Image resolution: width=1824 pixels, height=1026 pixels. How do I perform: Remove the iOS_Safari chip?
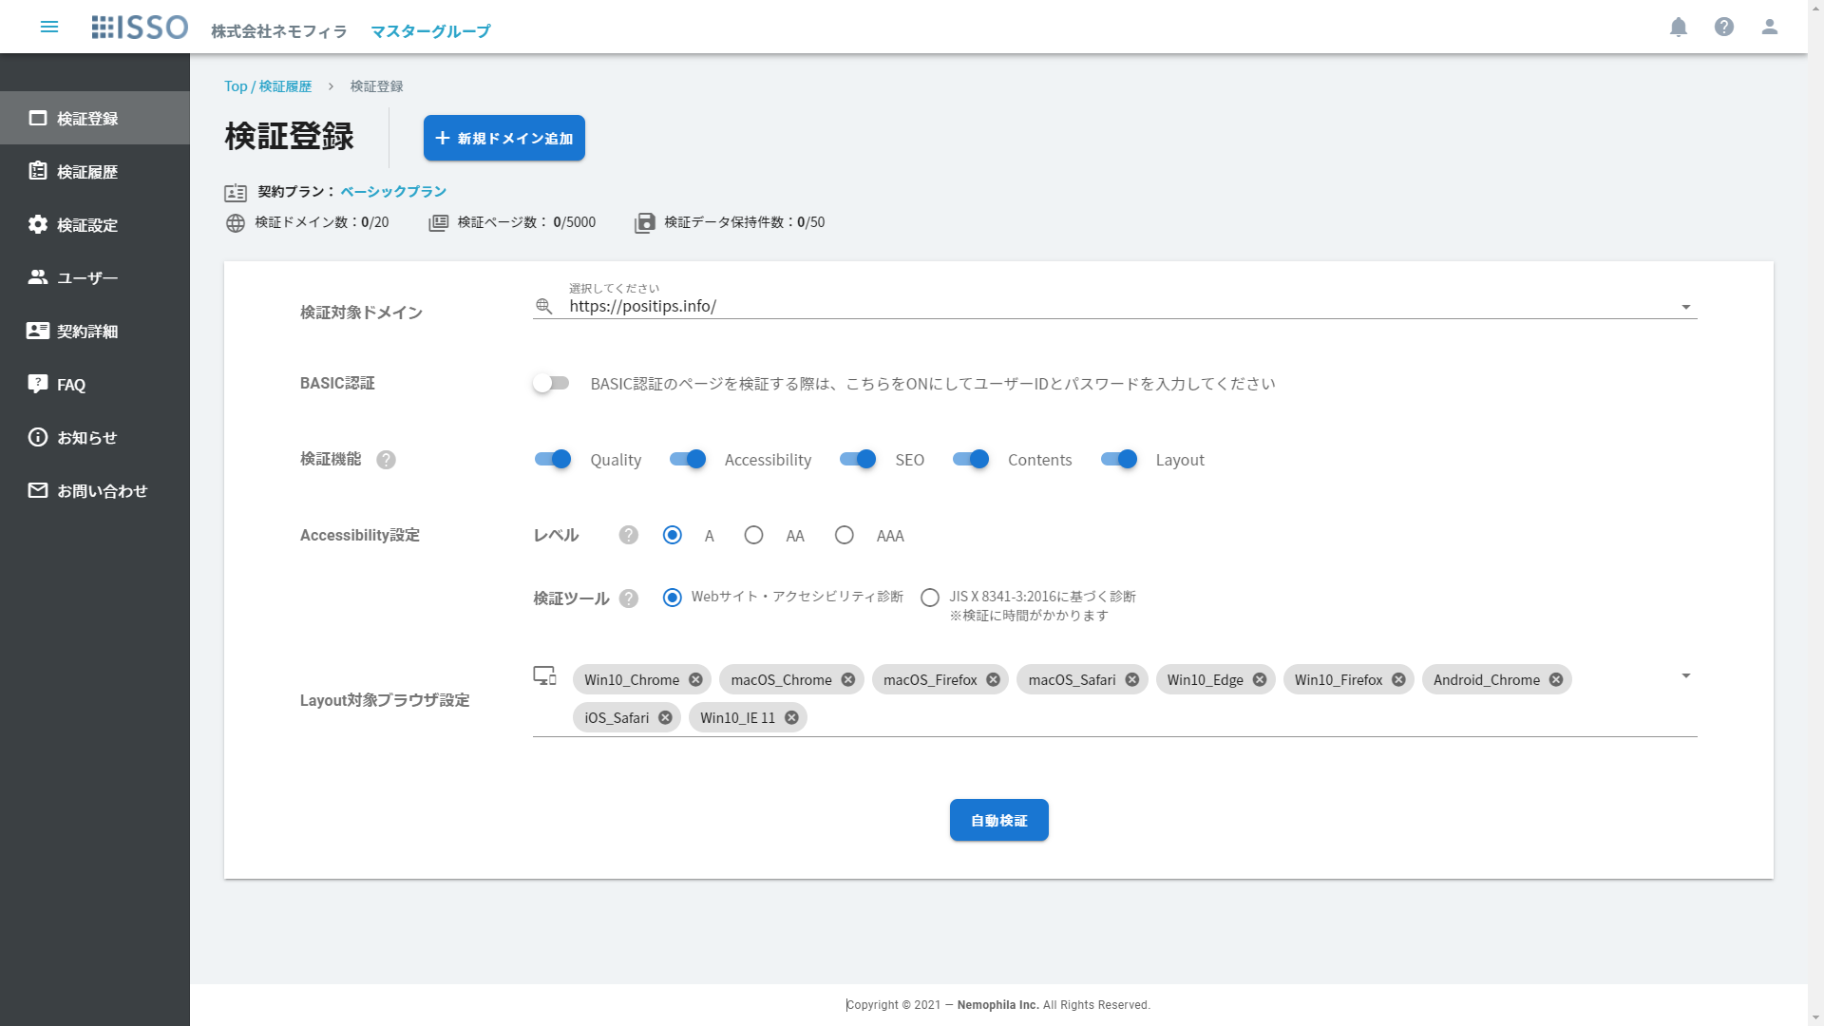point(665,718)
